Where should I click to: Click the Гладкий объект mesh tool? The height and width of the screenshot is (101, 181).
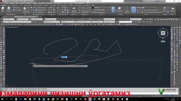pos(25,10)
